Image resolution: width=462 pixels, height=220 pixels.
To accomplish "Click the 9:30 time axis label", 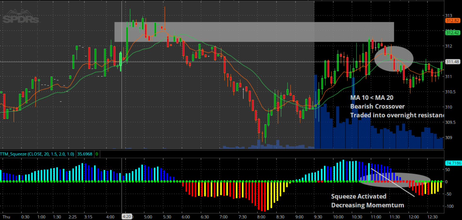I will point(318,217).
